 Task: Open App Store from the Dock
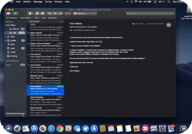tap(34, 129)
